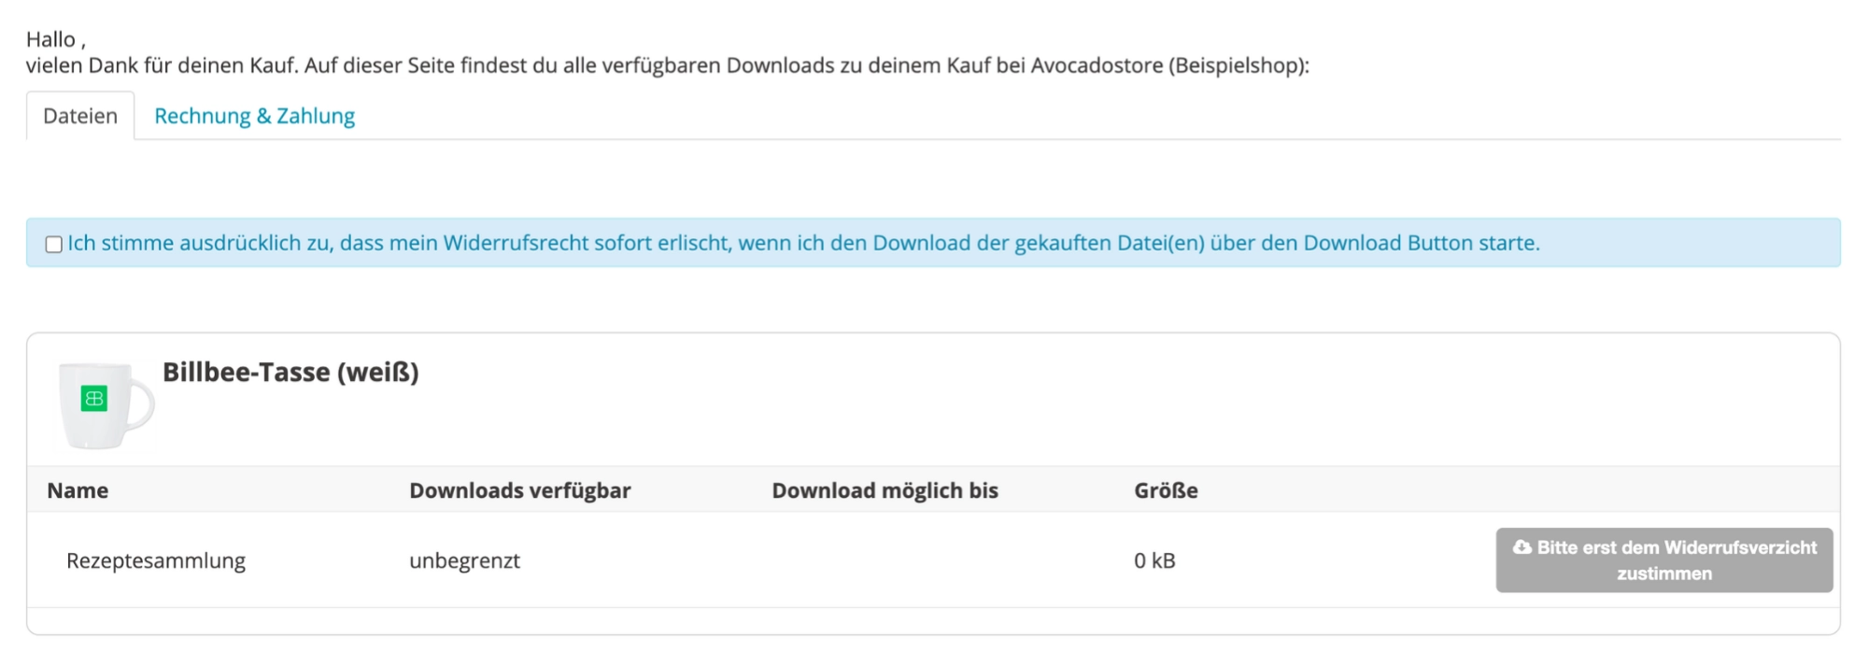Screen dimensions: 1868x665
Task: Switch to the Rechnung & Zahlung tab
Action: 254,116
